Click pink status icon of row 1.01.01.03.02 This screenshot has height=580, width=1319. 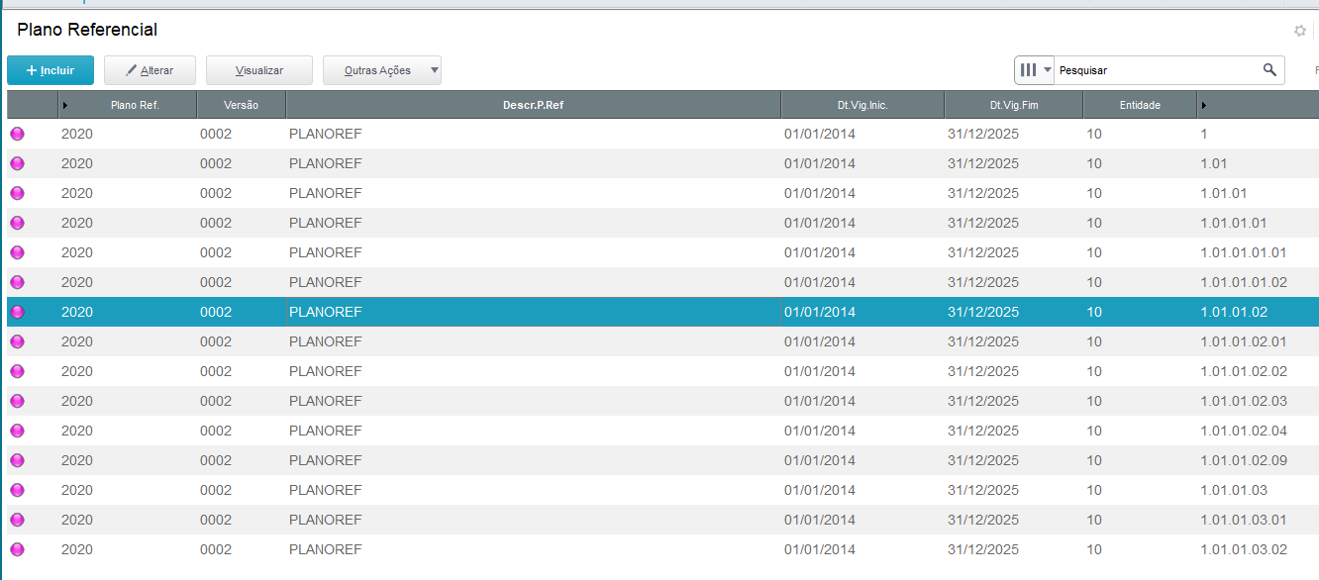(x=17, y=549)
